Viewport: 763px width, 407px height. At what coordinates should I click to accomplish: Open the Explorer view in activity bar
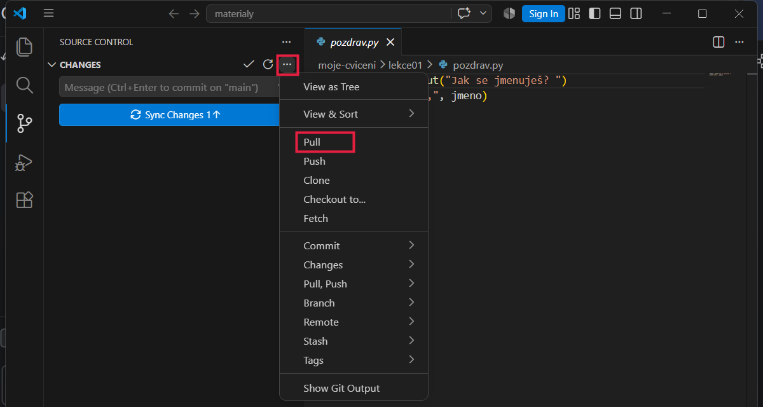click(x=24, y=47)
